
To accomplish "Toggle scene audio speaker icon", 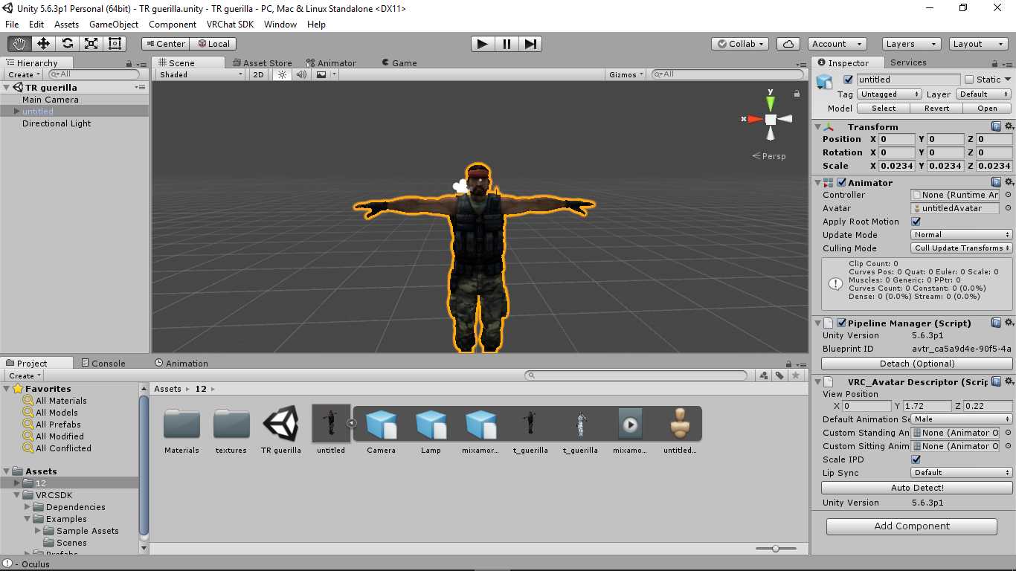I will coord(301,74).
